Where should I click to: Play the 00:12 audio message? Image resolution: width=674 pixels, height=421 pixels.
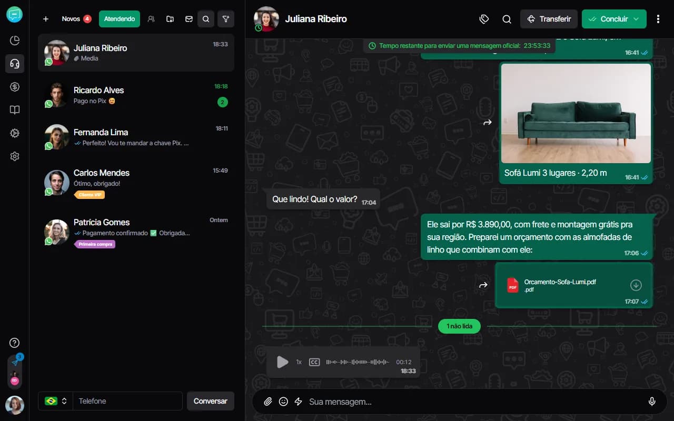click(x=283, y=362)
